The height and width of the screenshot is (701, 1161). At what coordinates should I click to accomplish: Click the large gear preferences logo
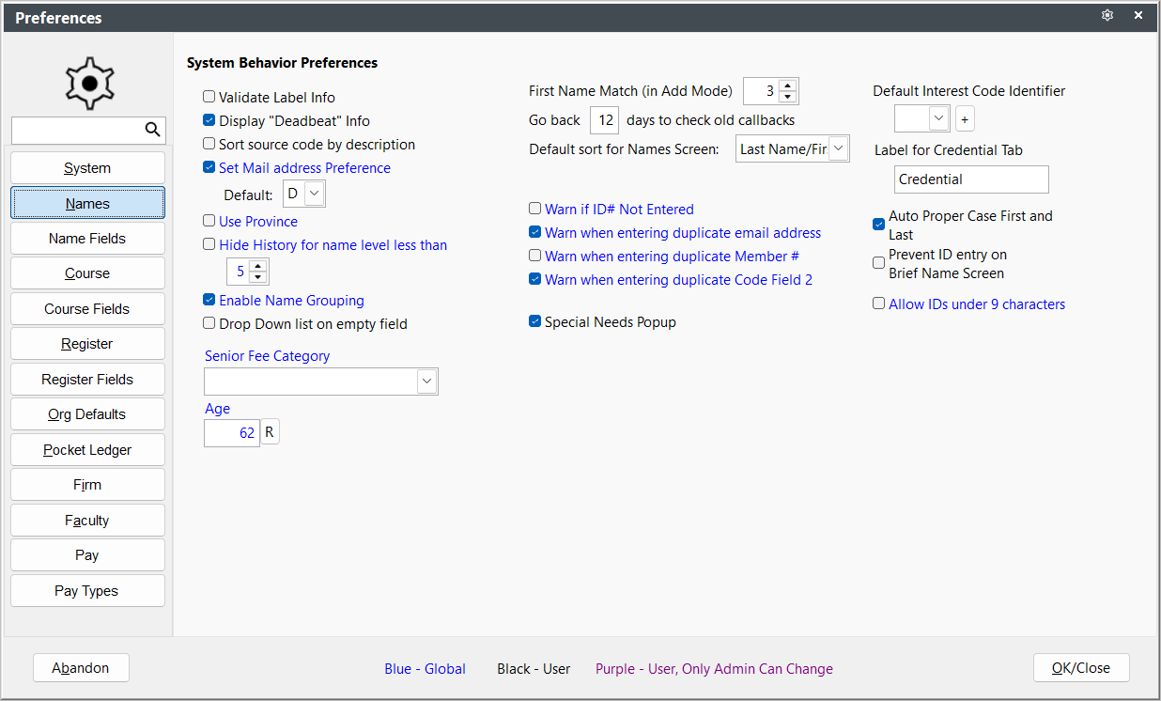(x=89, y=83)
